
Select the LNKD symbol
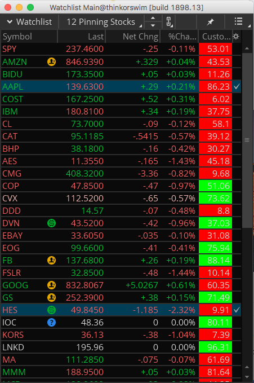tap(13, 347)
